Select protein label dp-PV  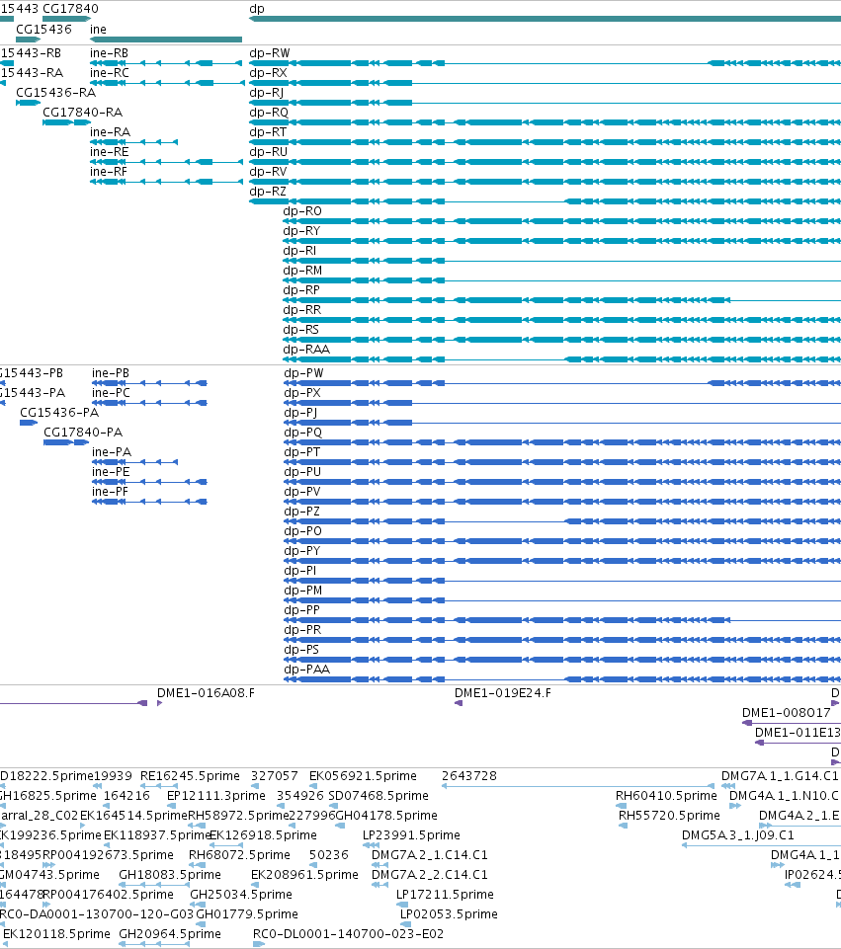(302, 492)
